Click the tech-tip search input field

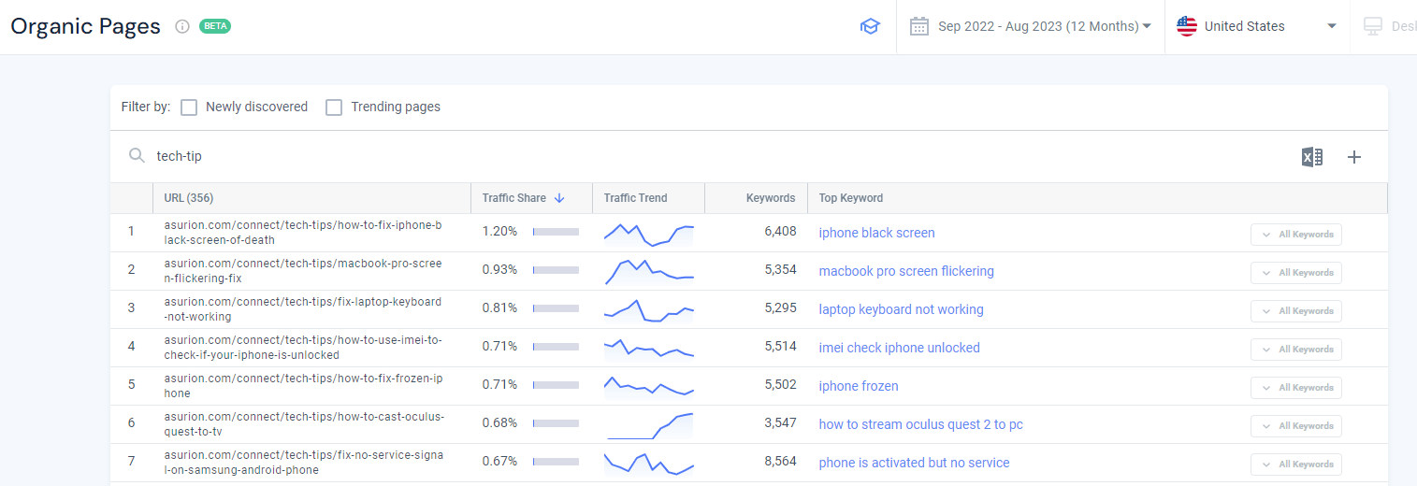[x=711, y=156]
